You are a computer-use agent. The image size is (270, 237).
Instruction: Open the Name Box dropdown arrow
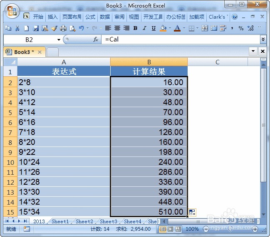coord(59,40)
